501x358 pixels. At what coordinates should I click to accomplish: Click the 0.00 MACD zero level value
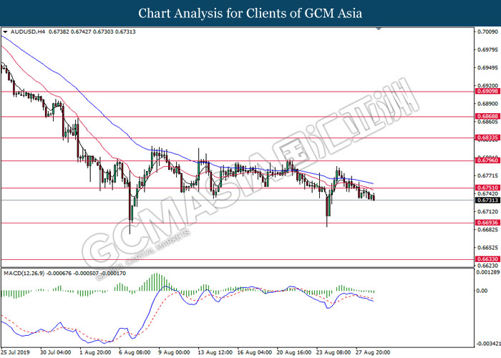(482, 291)
